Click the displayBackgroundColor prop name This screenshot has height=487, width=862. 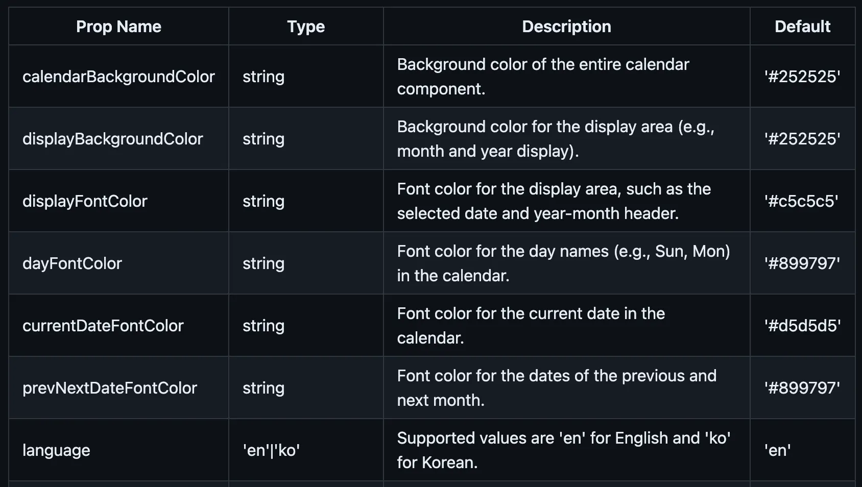113,139
